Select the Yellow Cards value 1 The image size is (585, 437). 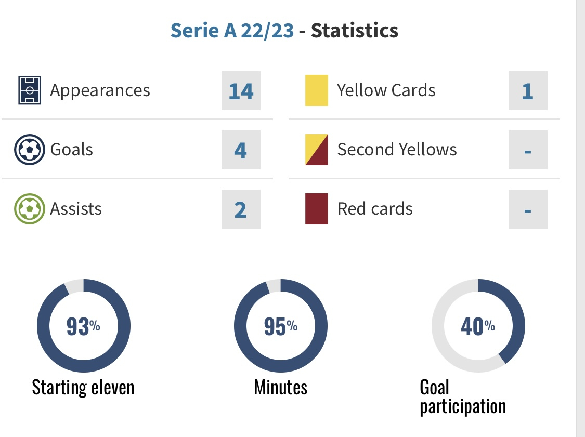[x=528, y=90]
